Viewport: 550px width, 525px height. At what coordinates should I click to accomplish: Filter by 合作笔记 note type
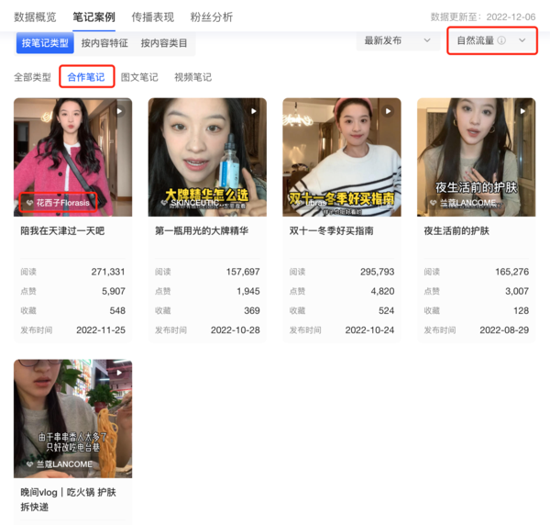pos(86,77)
